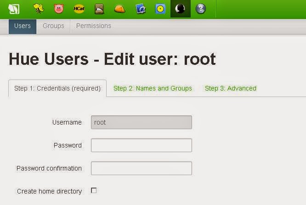Click the Create home directory label

[49, 192]
